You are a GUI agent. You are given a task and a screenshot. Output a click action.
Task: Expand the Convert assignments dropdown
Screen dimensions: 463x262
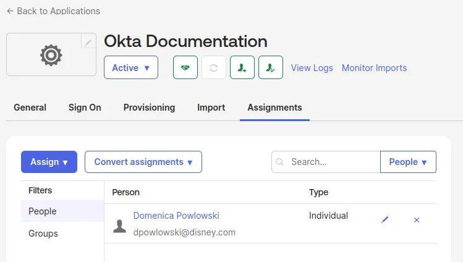point(143,162)
